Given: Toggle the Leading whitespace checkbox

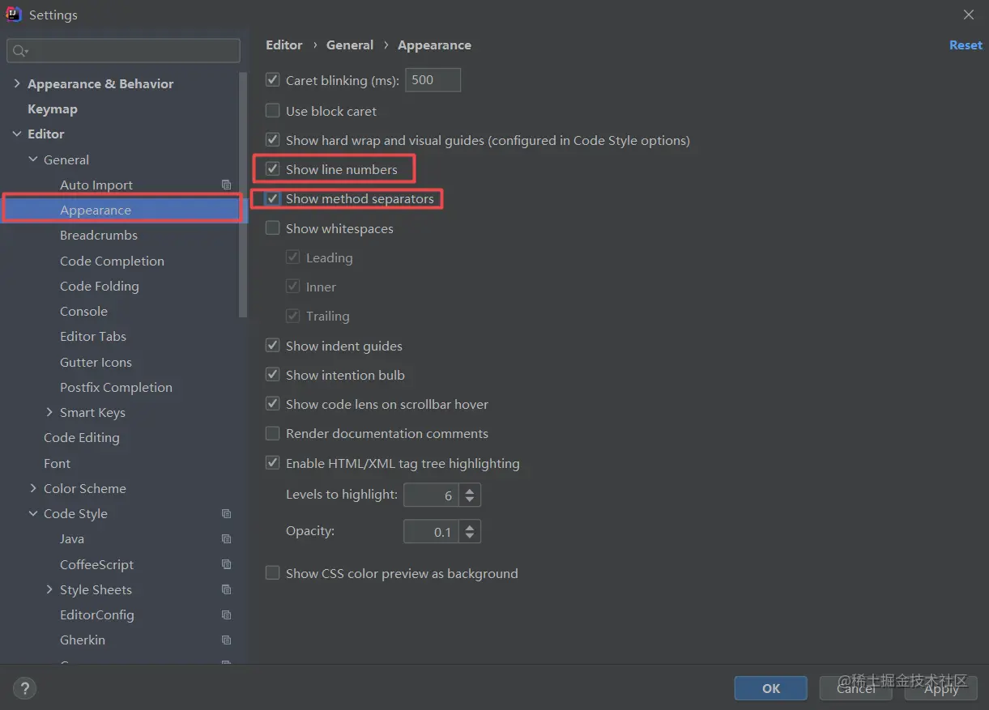Looking at the screenshot, I should click(x=293, y=257).
